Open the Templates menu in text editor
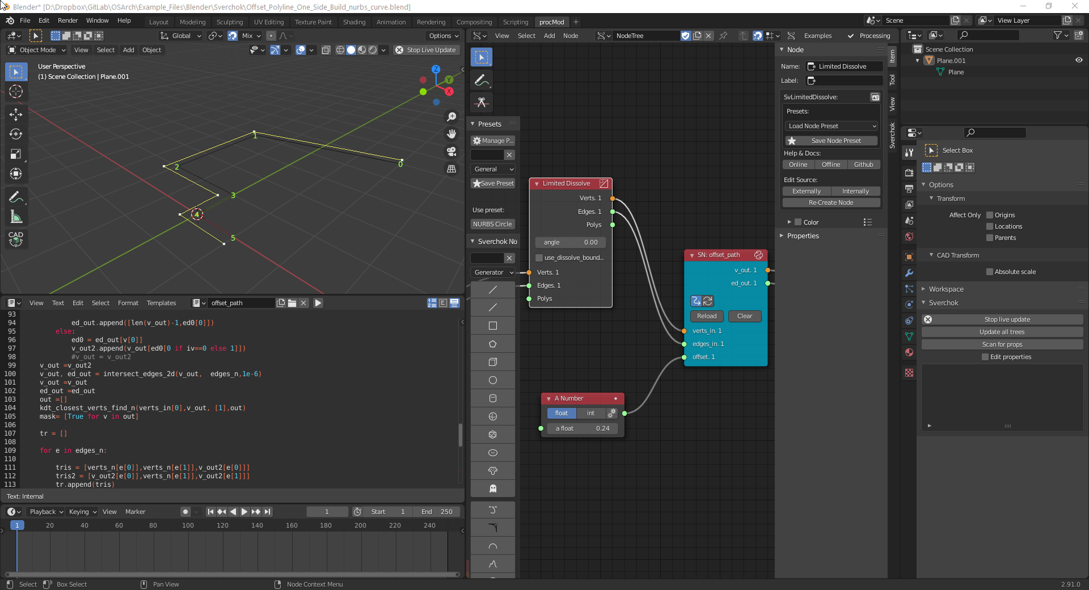The height and width of the screenshot is (590, 1089). [161, 303]
